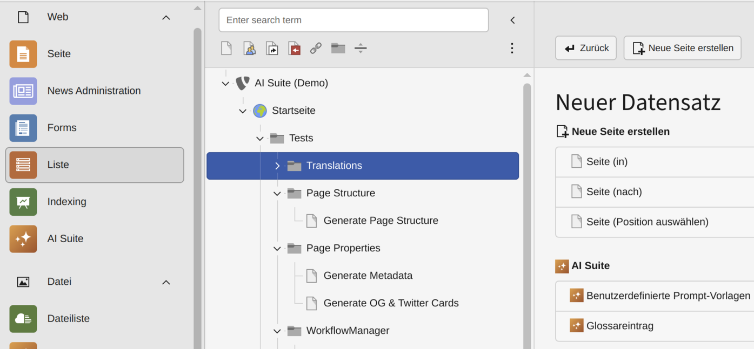Open the Indexing module icon

pos(23,202)
